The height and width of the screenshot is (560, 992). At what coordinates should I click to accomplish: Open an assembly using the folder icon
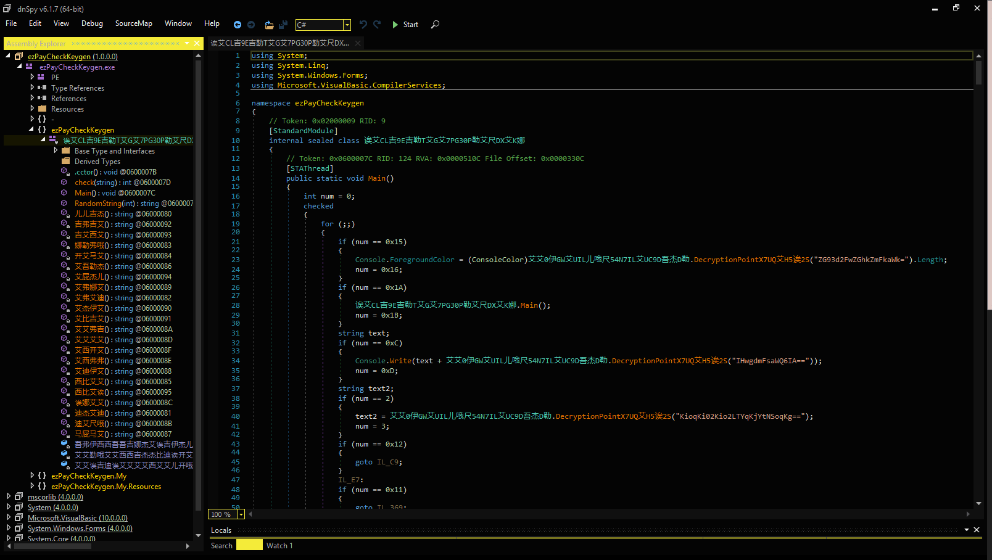pyautogui.click(x=269, y=25)
